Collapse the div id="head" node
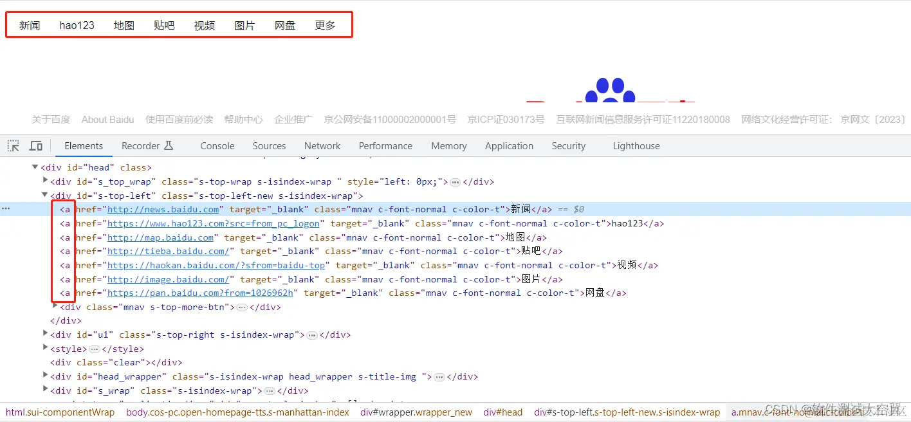Viewport: 911px width, 422px height. click(x=35, y=167)
